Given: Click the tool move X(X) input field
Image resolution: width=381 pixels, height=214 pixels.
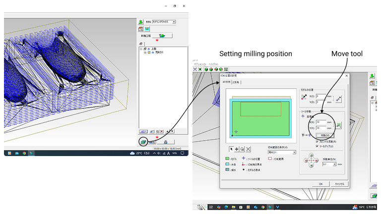Looking at the screenshot, I should (321, 122).
